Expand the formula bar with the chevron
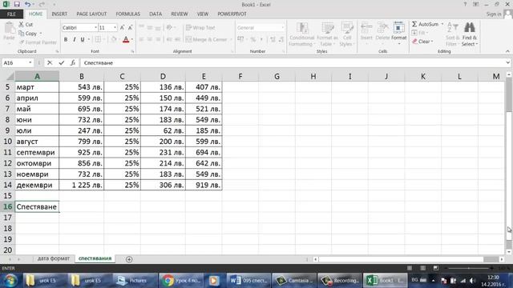513x288 pixels. [507, 62]
